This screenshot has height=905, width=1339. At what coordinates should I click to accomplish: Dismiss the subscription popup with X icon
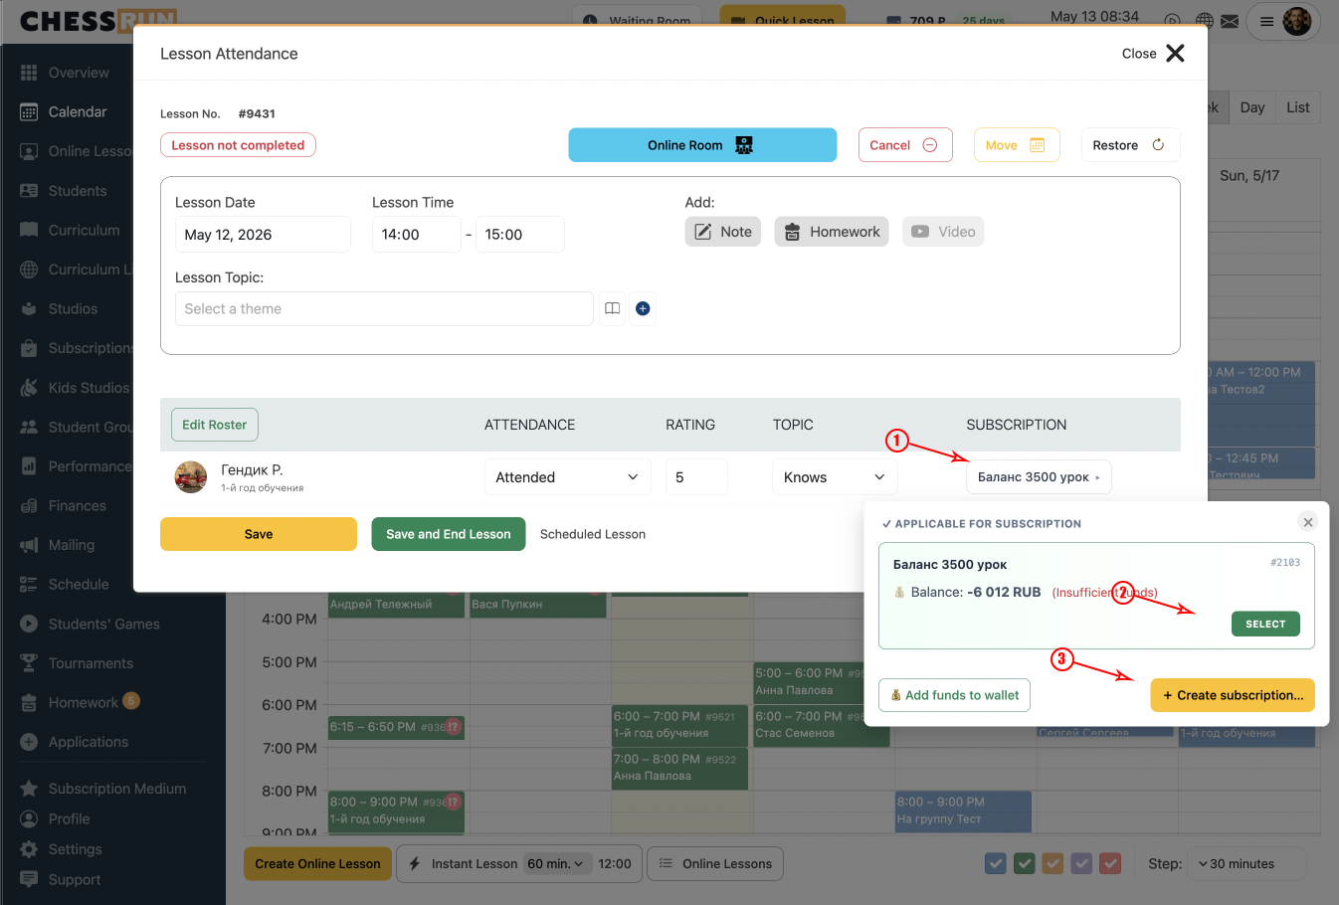[x=1308, y=522]
